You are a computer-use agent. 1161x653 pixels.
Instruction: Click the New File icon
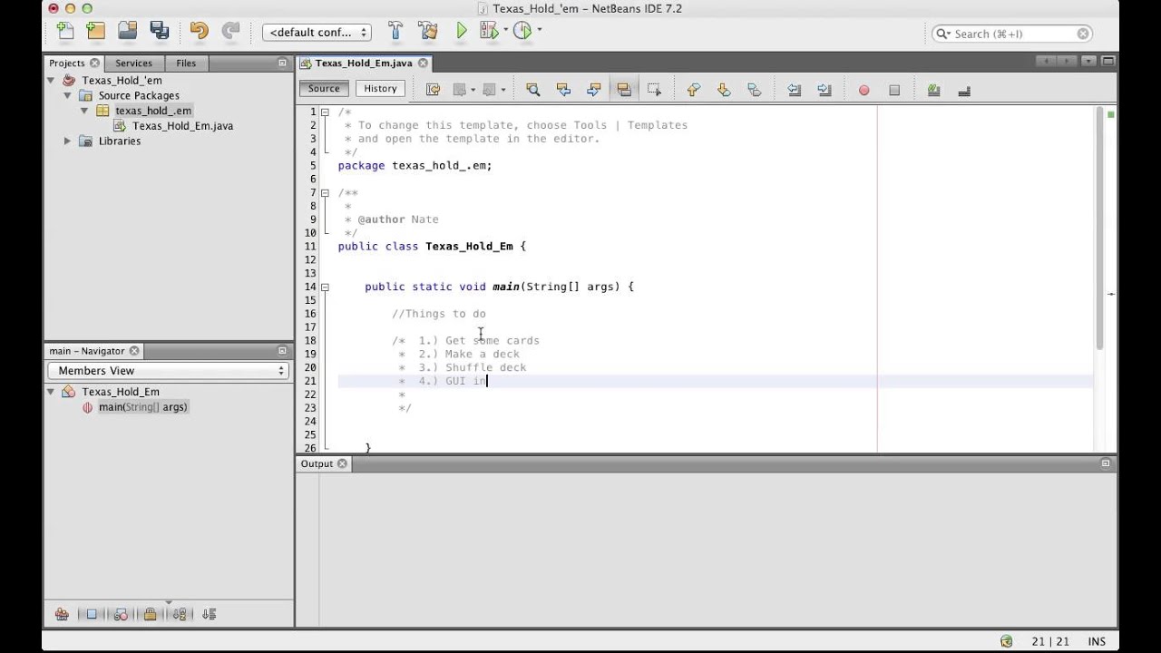click(65, 31)
